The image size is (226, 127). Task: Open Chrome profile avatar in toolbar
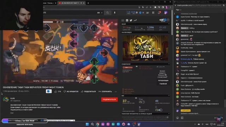[166, 7]
